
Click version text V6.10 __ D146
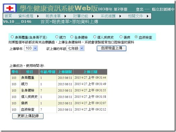point(17,22)
